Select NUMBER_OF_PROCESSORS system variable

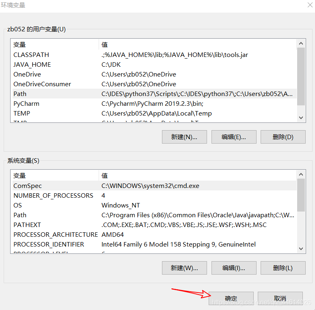(155, 195)
